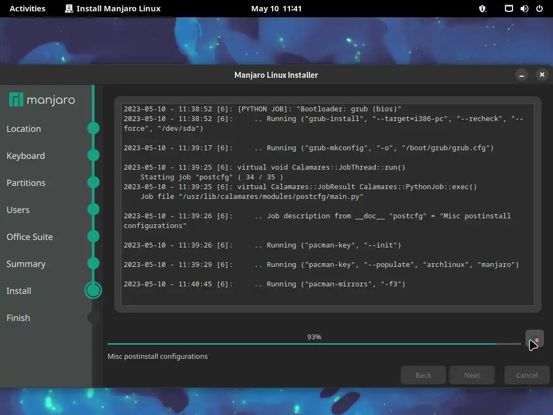Screen dimensions: 553x415
Task: Click the grub-install --target=i386-pc log line
Action: tap(323, 124)
